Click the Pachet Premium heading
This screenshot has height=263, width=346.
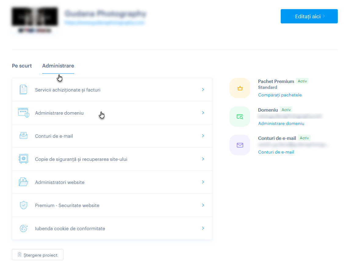pos(276,81)
